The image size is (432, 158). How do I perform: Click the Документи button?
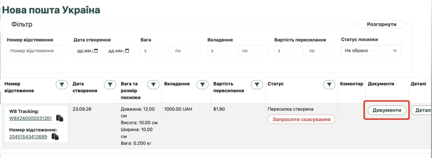[x=387, y=110]
